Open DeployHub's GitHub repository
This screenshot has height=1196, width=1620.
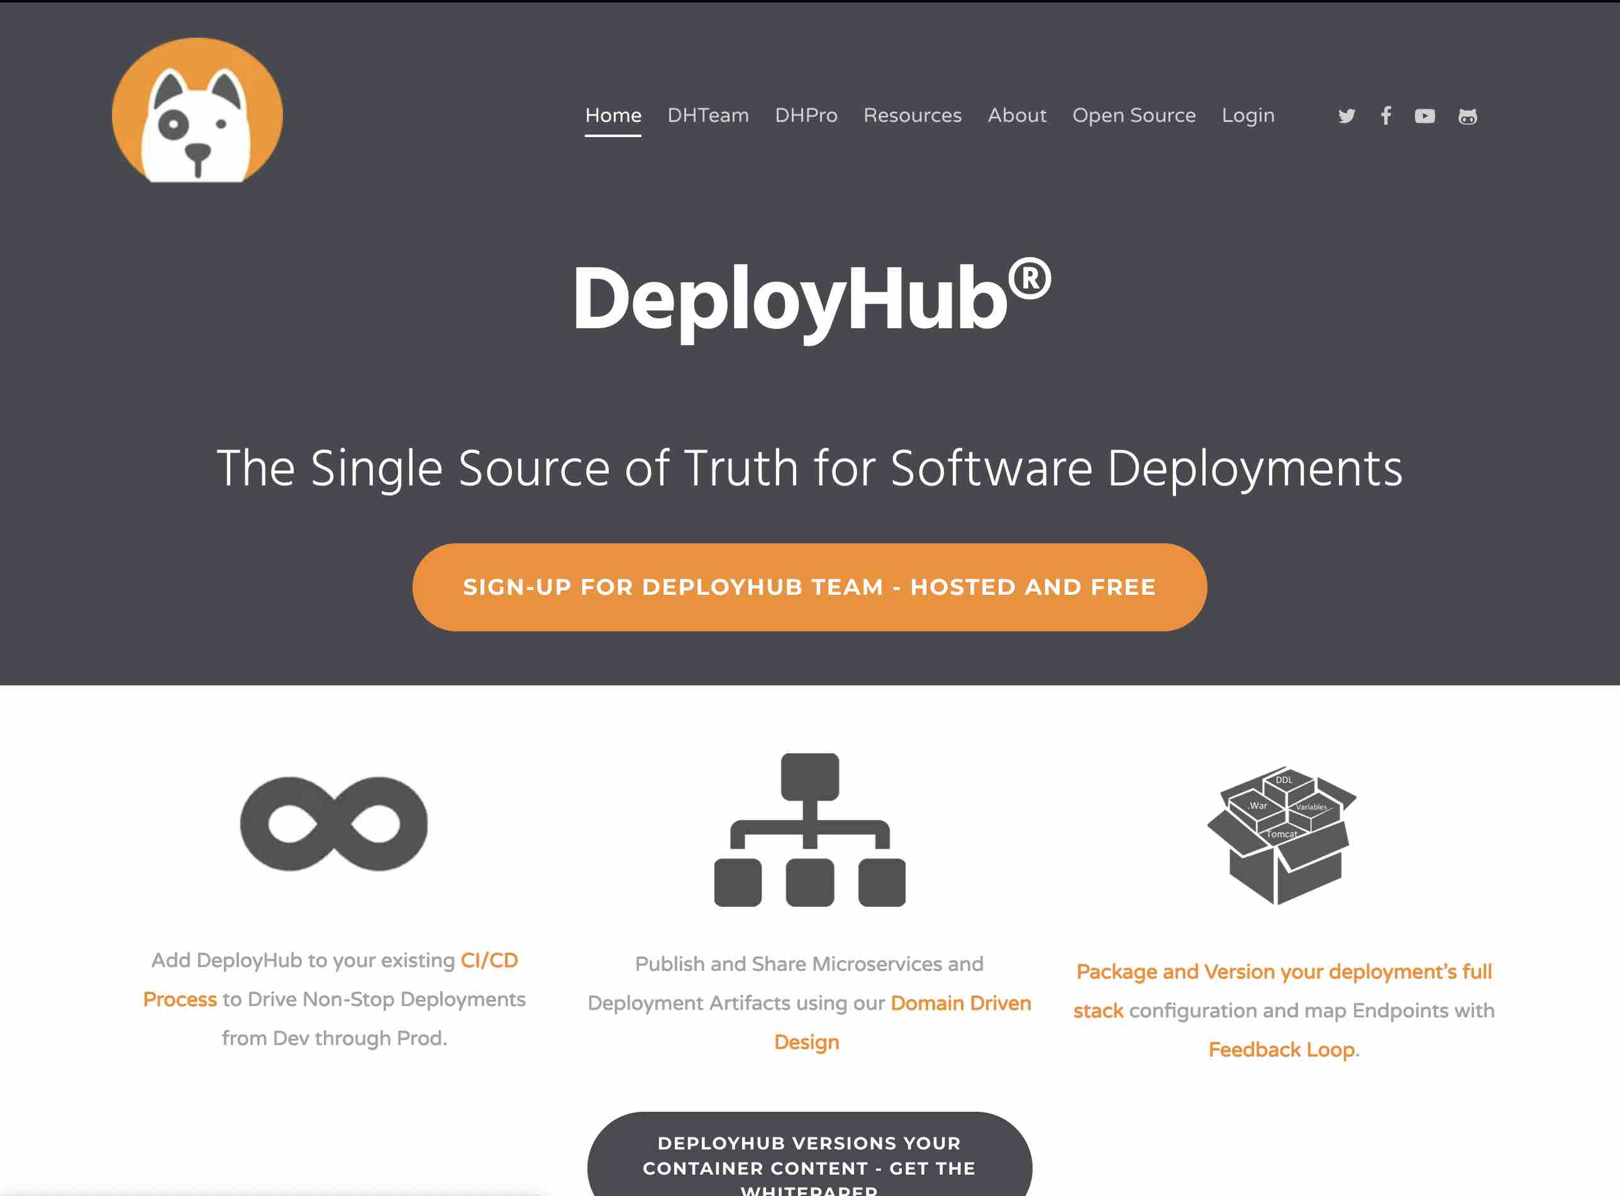(x=1467, y=116)
